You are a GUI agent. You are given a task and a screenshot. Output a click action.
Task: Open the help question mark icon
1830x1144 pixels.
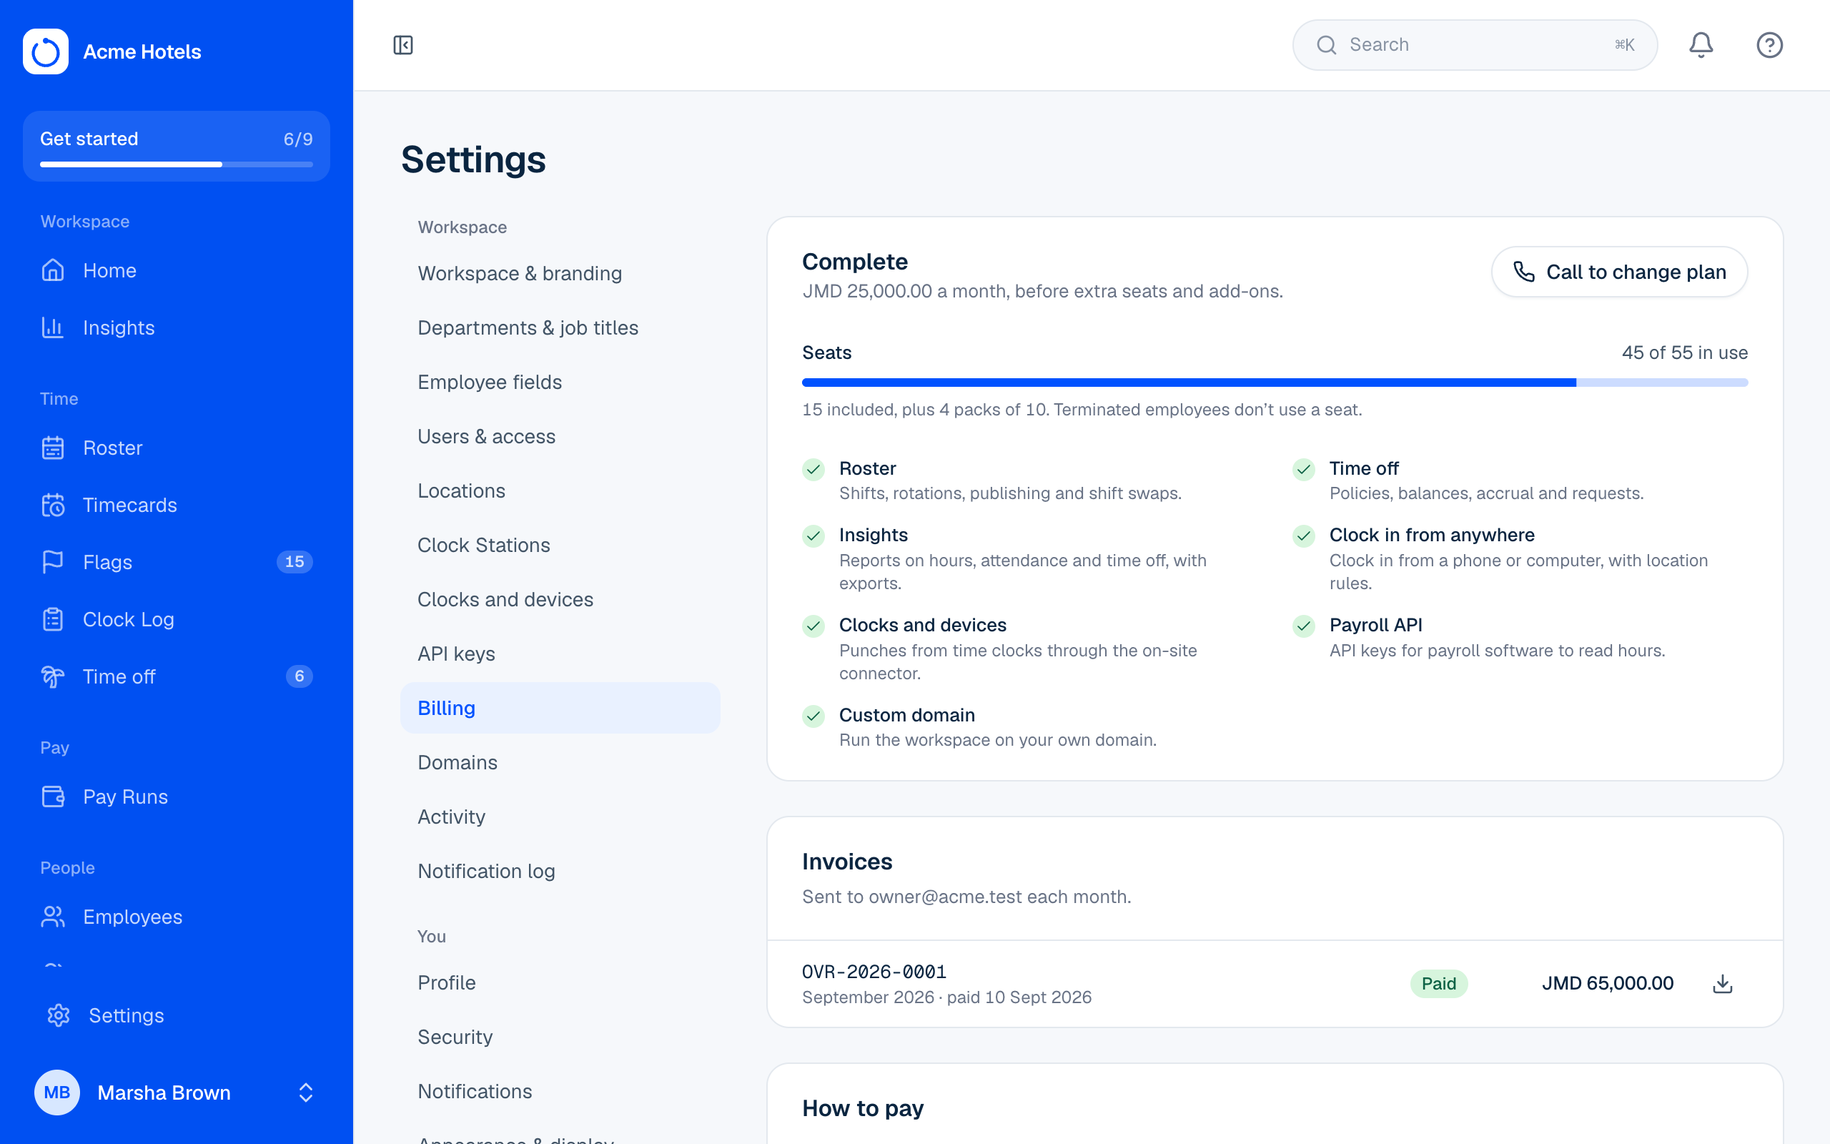(x=1769, y=45)
